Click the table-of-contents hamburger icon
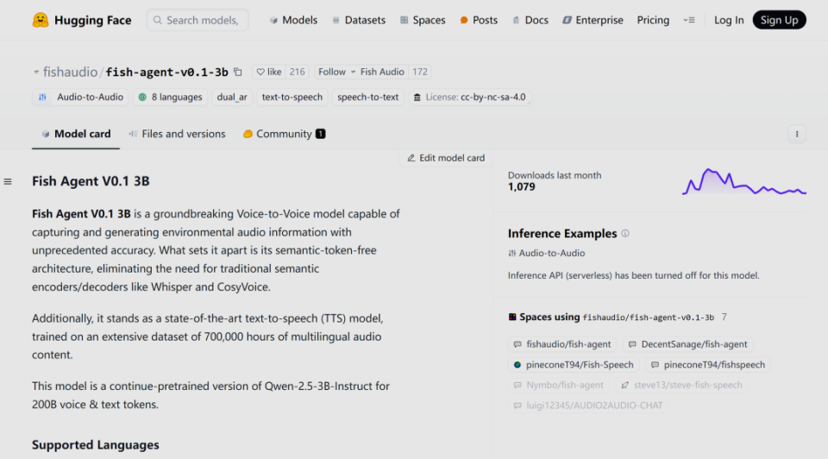The width and height of the screenshot is (828, 459). [x=8, y=181]
